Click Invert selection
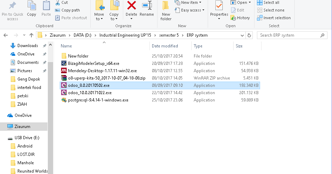 click(x=274, y=18)
